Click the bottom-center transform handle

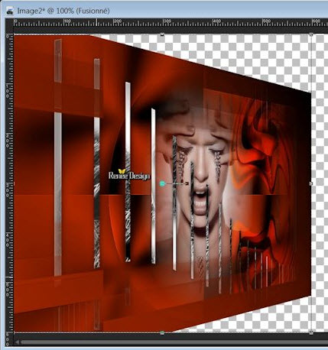pos(162,332)
